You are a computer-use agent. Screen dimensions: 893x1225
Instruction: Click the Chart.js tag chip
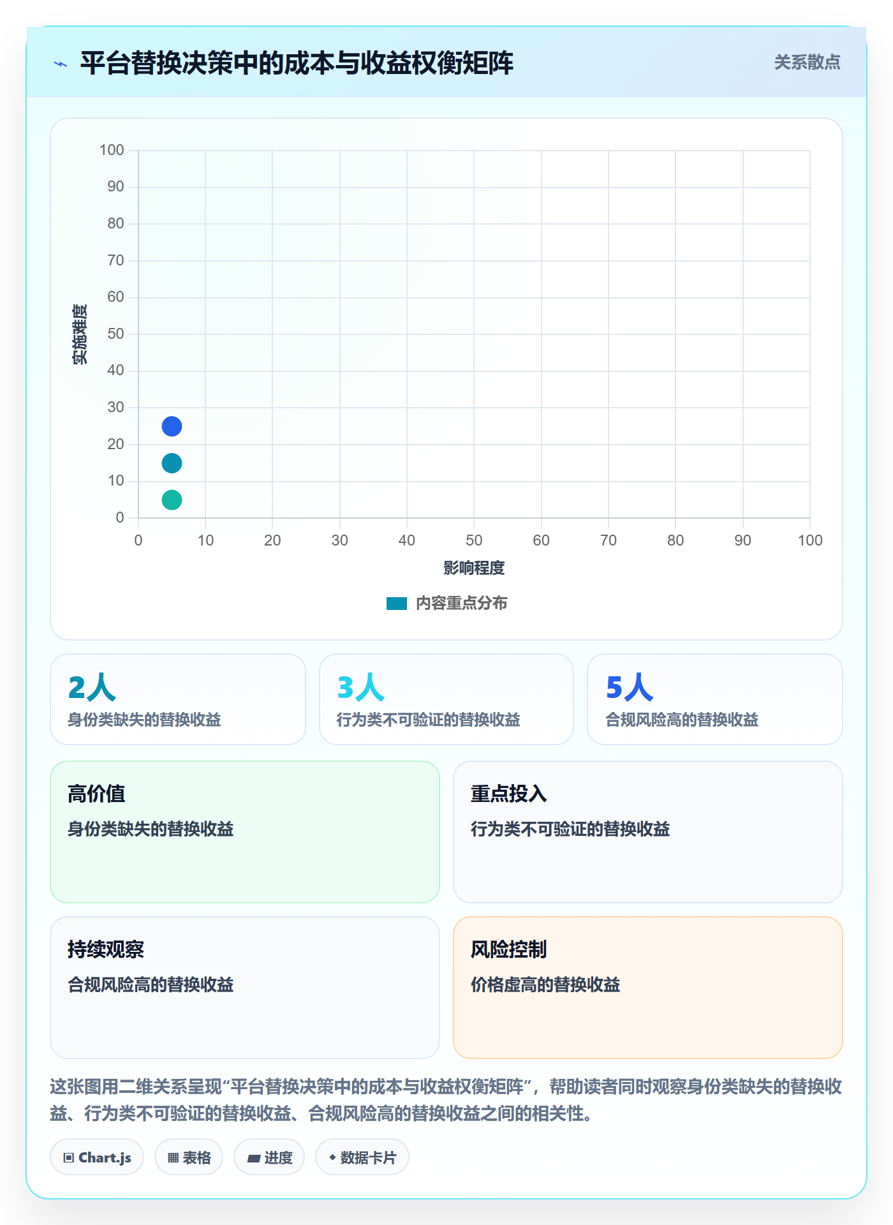click(97, 1157)
